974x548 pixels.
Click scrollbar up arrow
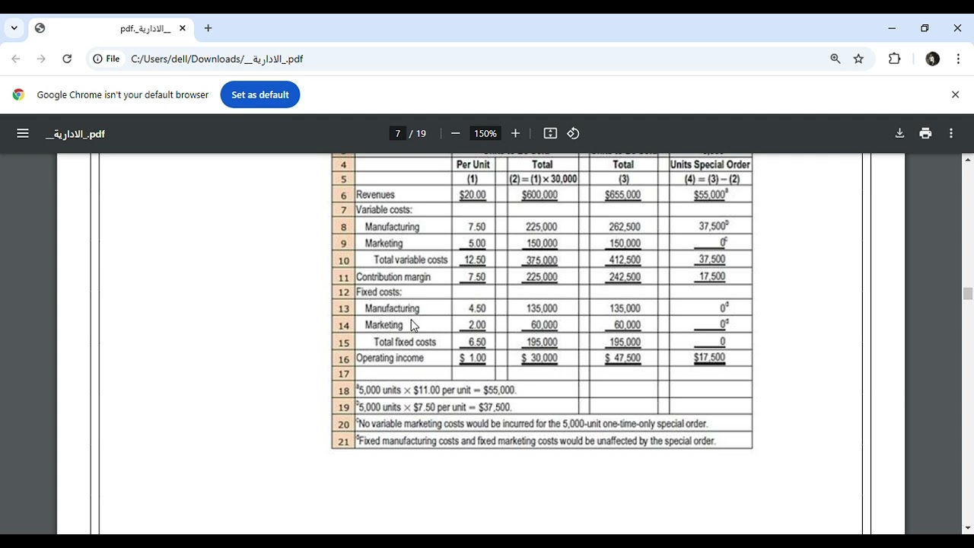tap(968, 159)
